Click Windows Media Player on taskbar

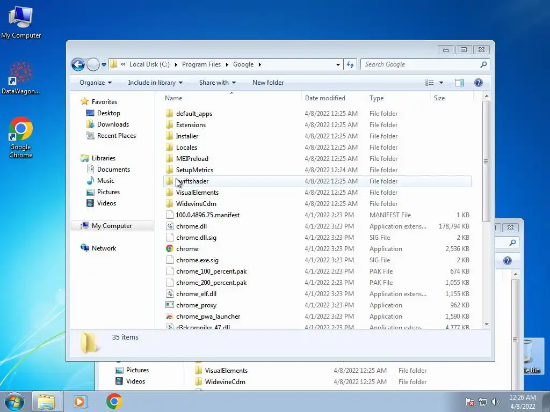point(79,401)
